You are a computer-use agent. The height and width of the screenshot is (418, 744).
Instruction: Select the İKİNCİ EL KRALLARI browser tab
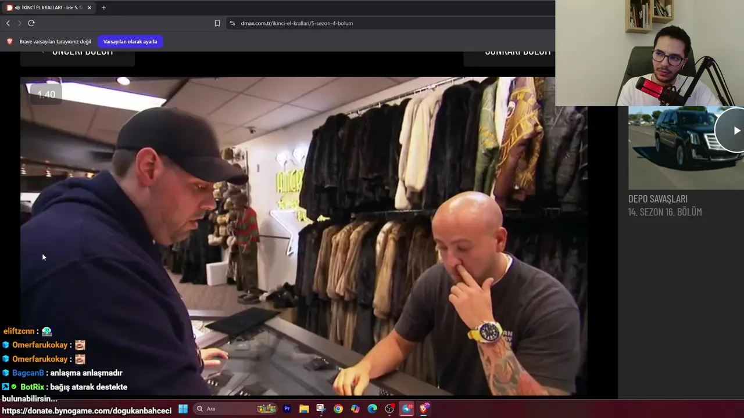click(x=49, y=8)
